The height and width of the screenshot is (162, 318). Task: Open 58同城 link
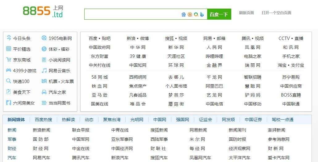point(100,77)
